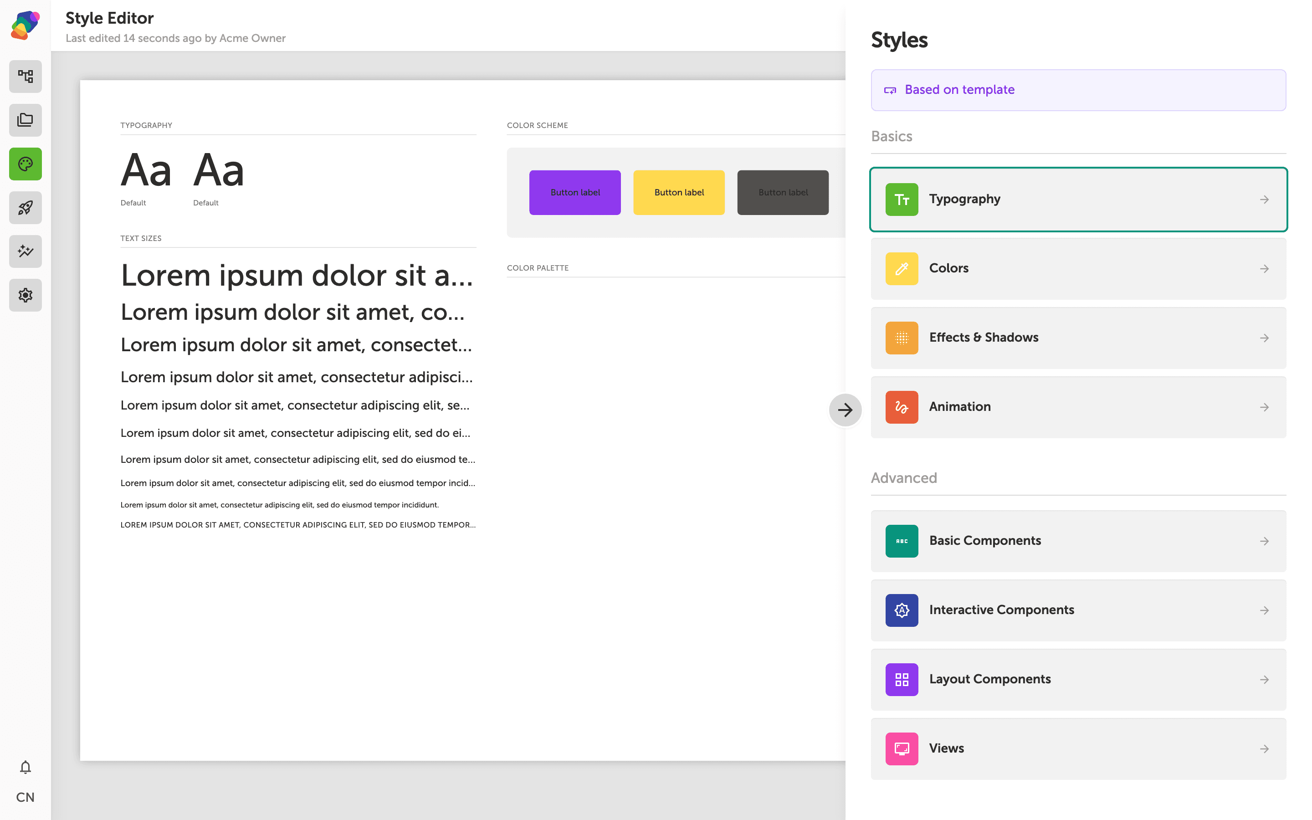Open the CN user avatar menu
The height and width of the screenshot is (820, 1312).
26,797
